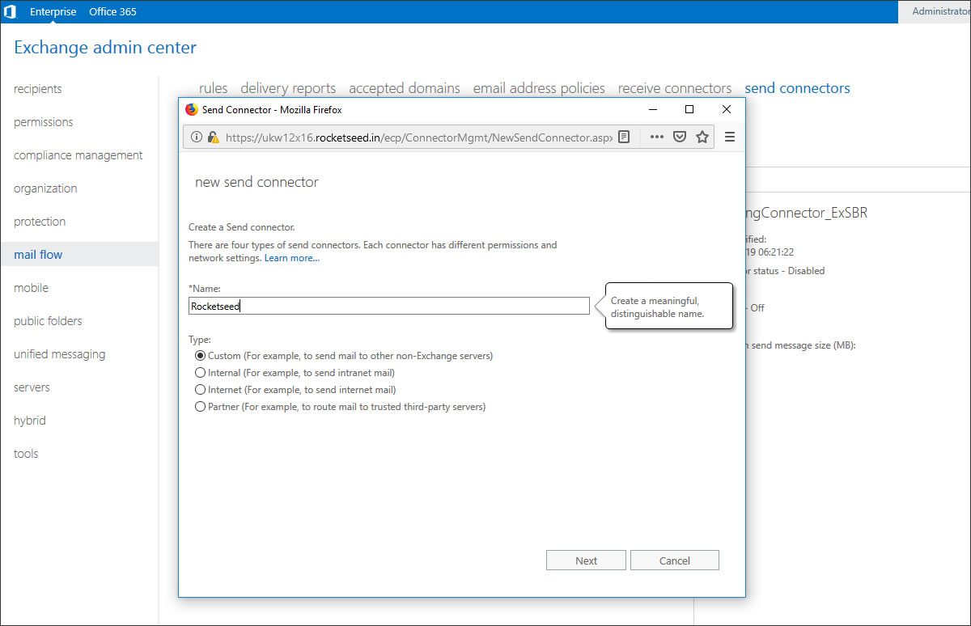The width and height of the screenshot is (971, 626).
Task: Open mobile in sidebar
Action: 31,288
